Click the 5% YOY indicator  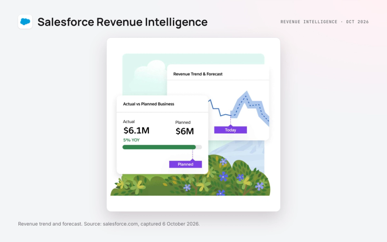pos(131,140)
